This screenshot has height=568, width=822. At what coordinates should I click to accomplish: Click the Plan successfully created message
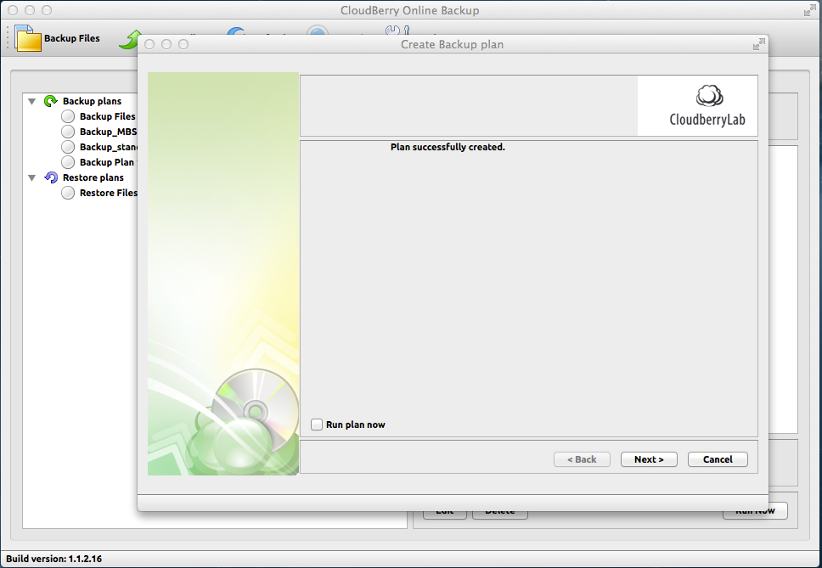coord(448,147)
